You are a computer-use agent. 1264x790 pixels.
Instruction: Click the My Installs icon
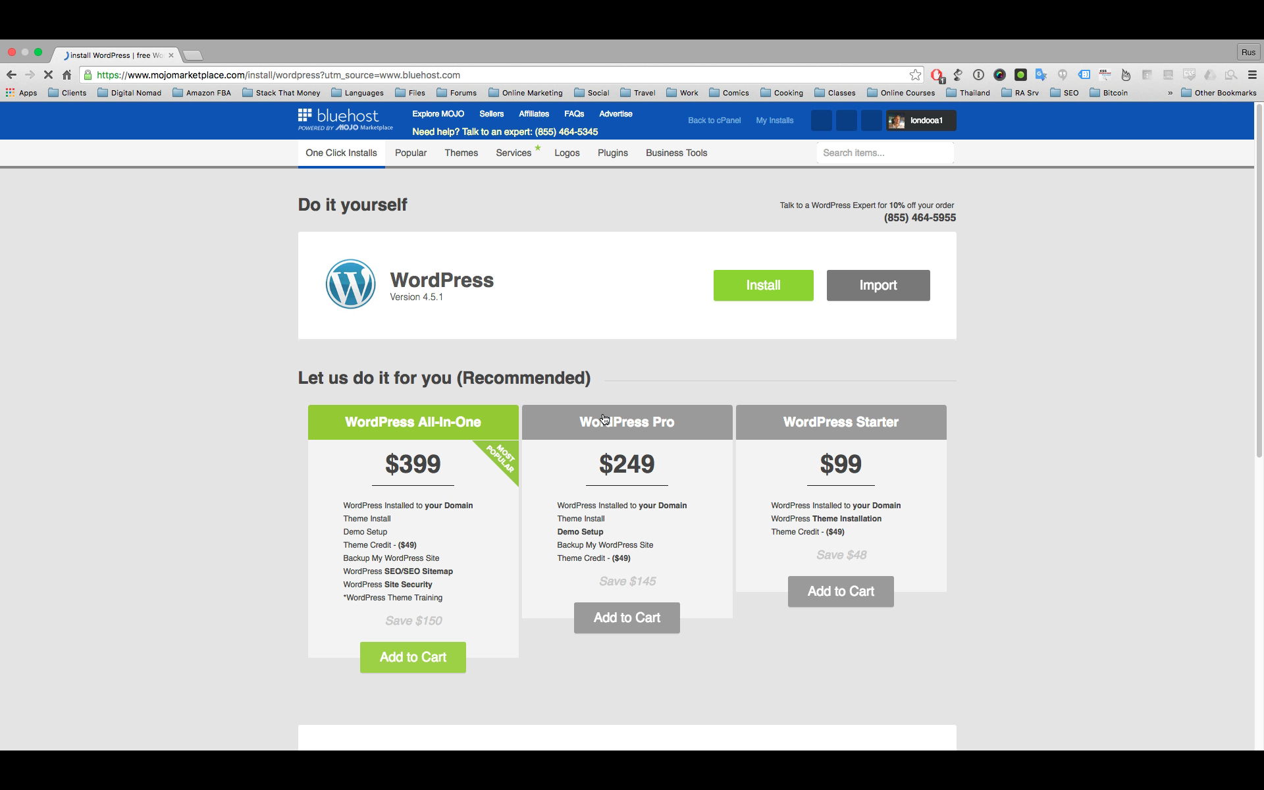coord(774,119)
